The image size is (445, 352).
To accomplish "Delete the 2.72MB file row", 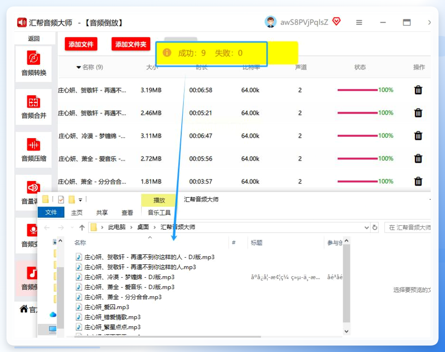I will point(418,158).
